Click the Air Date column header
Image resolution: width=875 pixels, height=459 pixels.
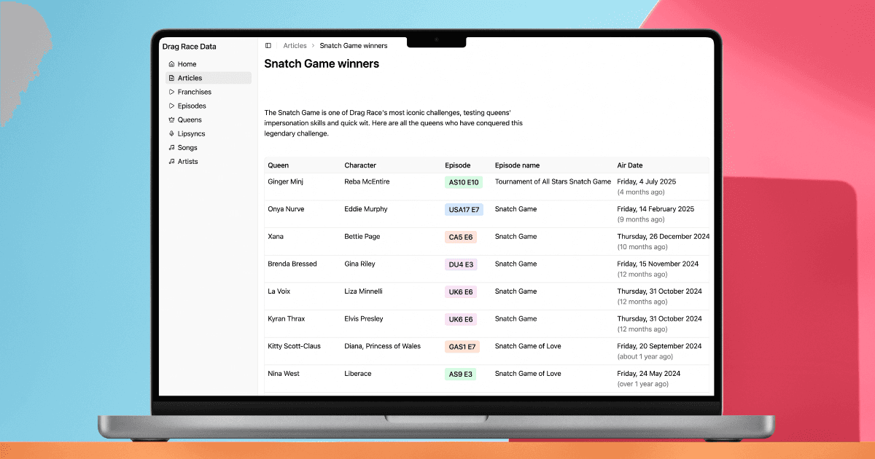[630, 165]
